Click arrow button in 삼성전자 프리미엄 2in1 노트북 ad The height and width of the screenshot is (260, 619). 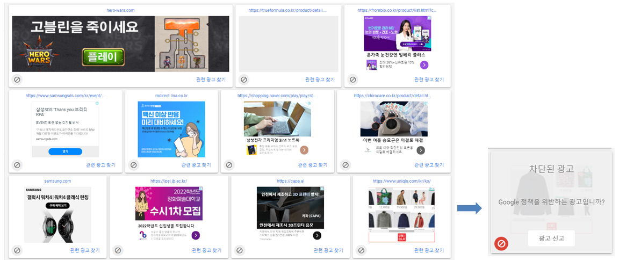304,150
